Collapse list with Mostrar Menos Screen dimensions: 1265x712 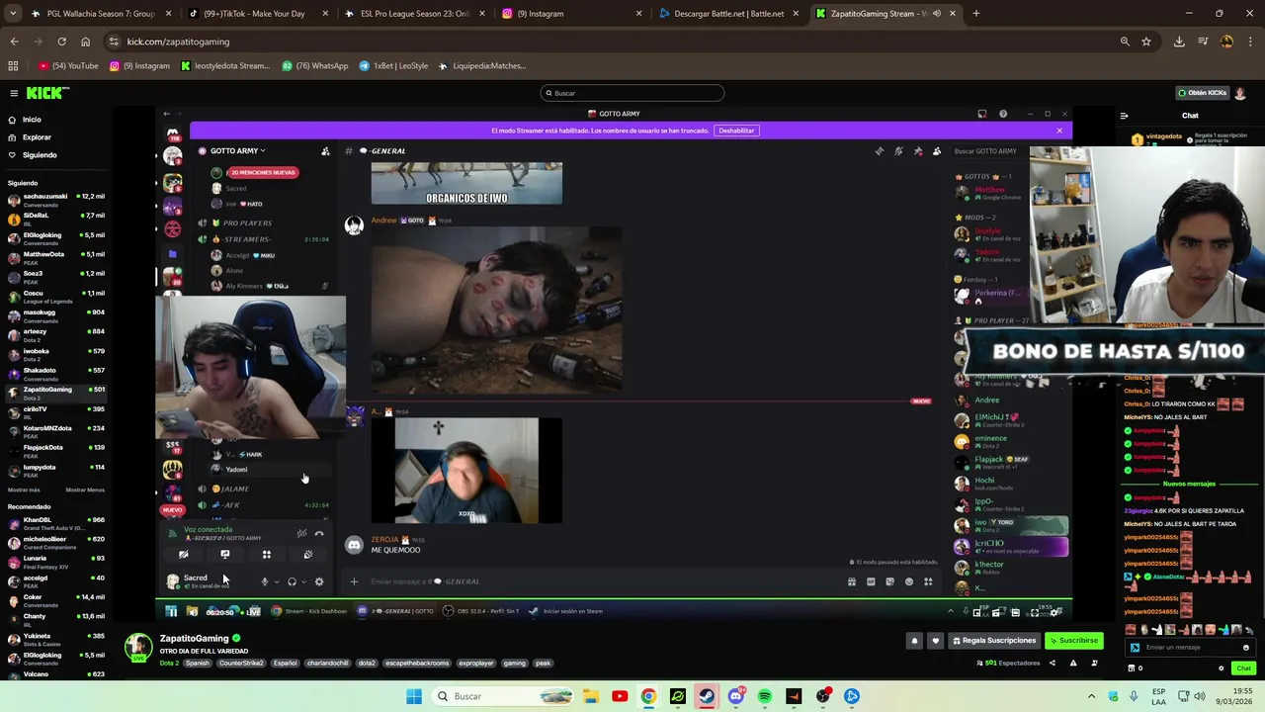coord(85,489)
